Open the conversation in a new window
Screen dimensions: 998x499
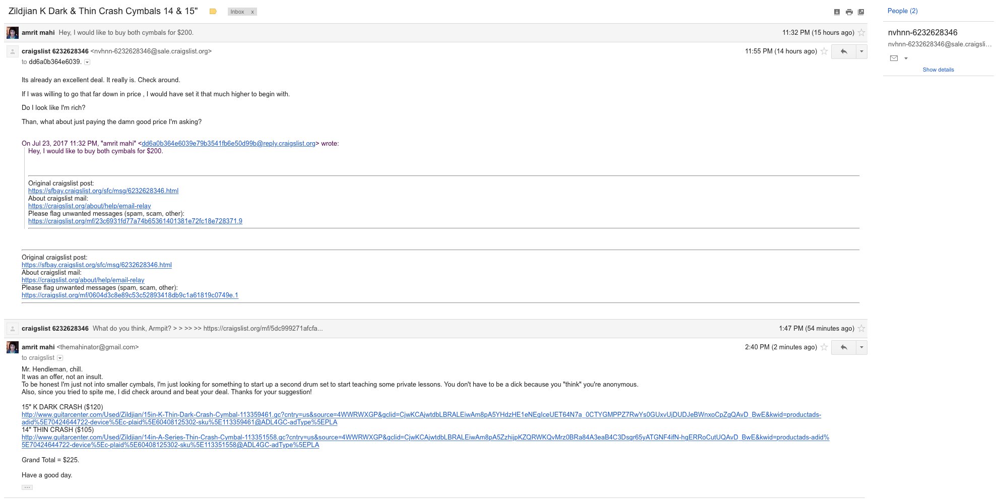coord(861,12)
